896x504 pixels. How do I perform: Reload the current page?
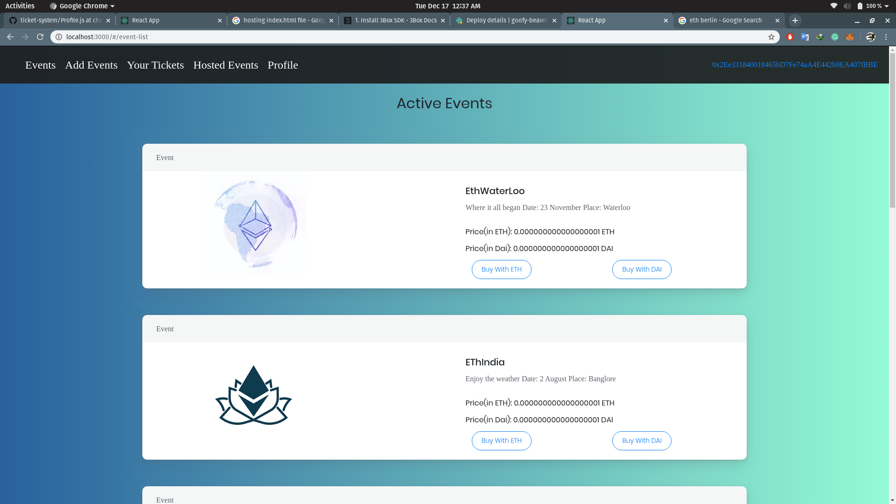click(40, 37)
